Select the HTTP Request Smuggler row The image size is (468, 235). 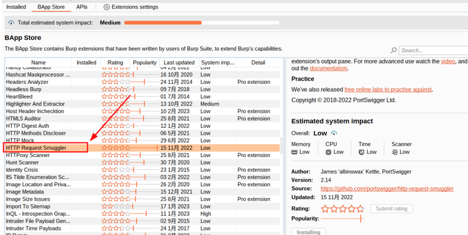(142, 148)
